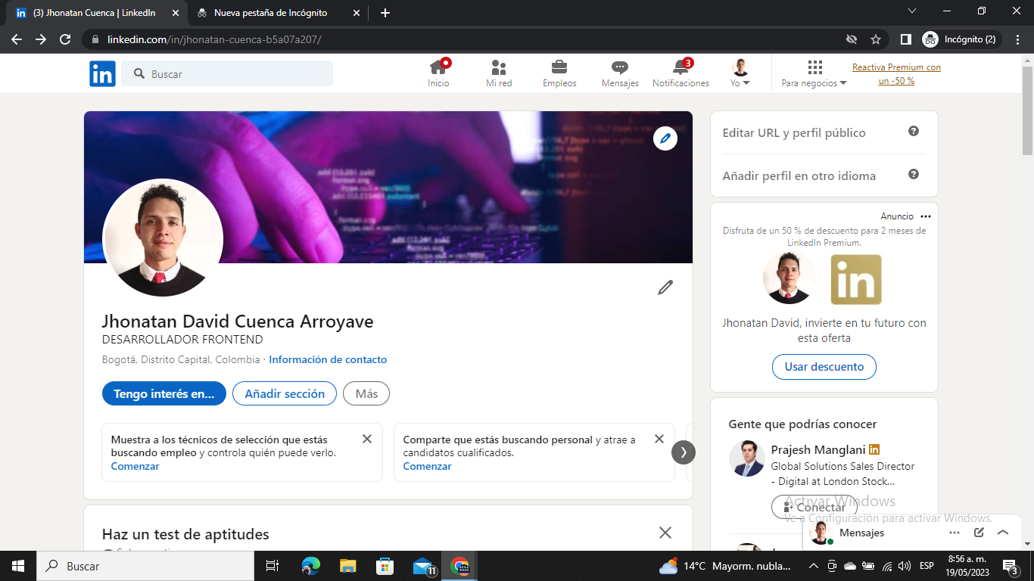Open the Mensajes panel options dots
The height and width of the screenshot is (581, 1034).
coord(955,533)
